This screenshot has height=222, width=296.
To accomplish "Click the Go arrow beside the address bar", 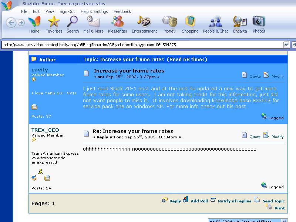I will 294,45.
